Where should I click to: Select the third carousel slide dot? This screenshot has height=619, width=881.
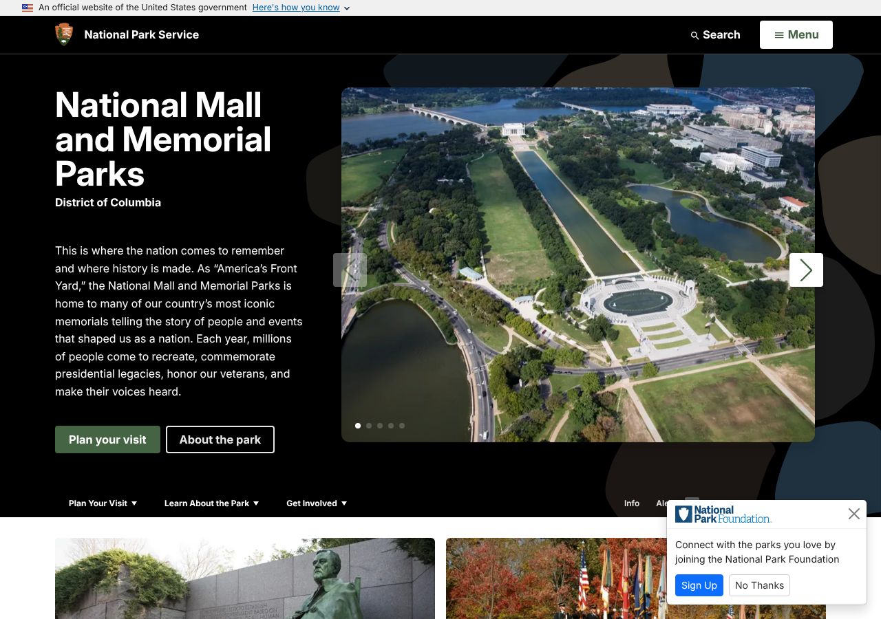380,426
